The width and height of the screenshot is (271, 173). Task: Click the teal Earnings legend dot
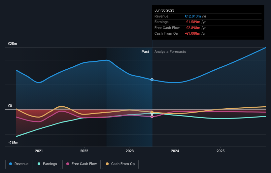pyautogui.click(x=39, y=164)
